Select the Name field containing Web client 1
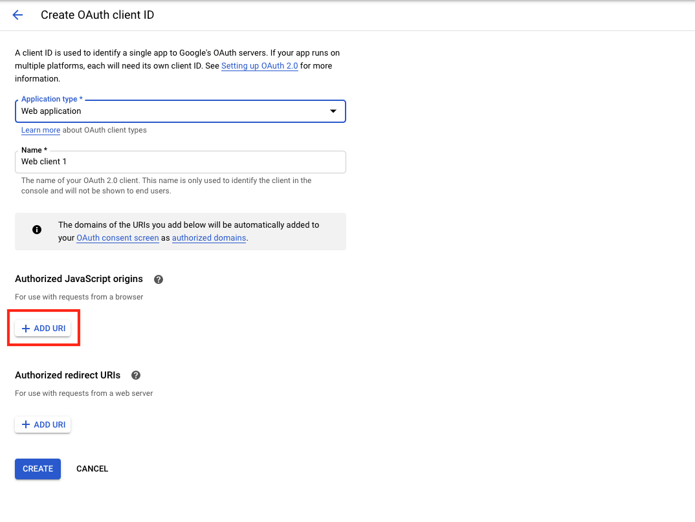Viewport: 695px width, 522px height. click(180, 162)
